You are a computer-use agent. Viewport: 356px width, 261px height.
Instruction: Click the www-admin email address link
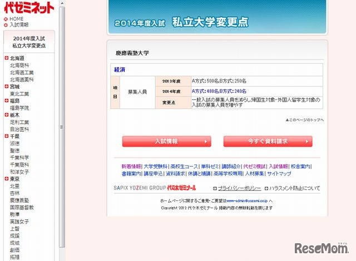click(x=247, y=200)
